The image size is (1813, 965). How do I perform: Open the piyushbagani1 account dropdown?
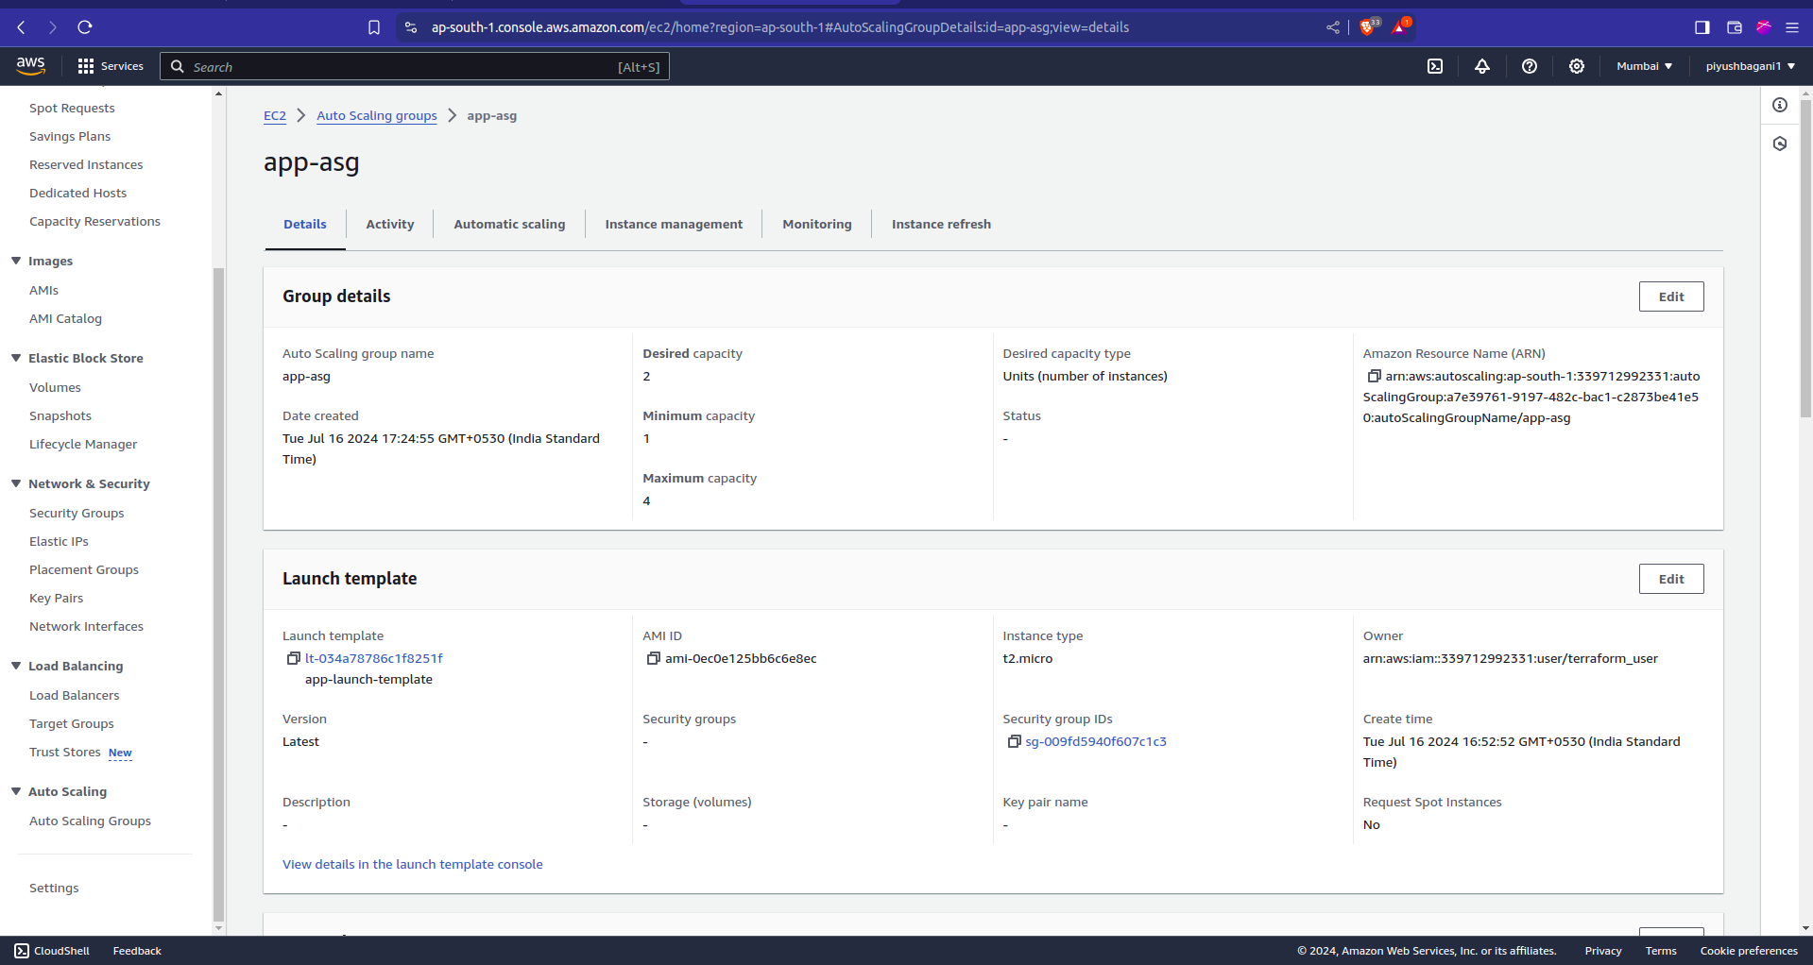click(1750, 66)
